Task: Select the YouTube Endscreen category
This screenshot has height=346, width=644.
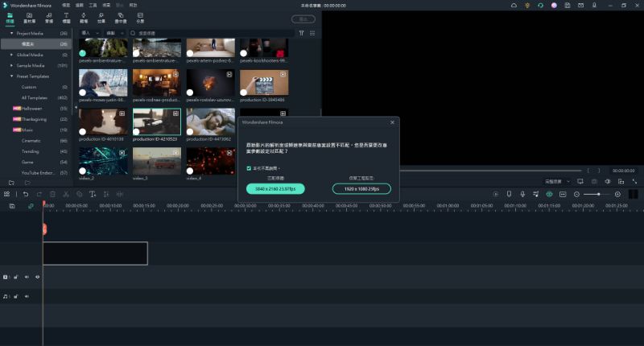Action: tap(36, 173)
